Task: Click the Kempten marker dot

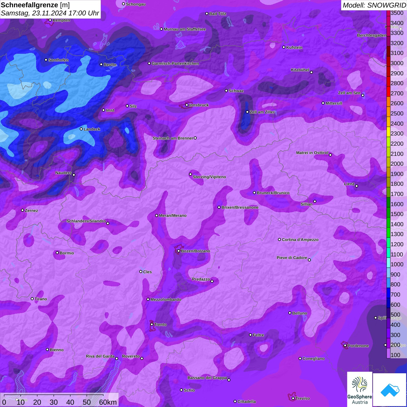Action: [50, 20]
